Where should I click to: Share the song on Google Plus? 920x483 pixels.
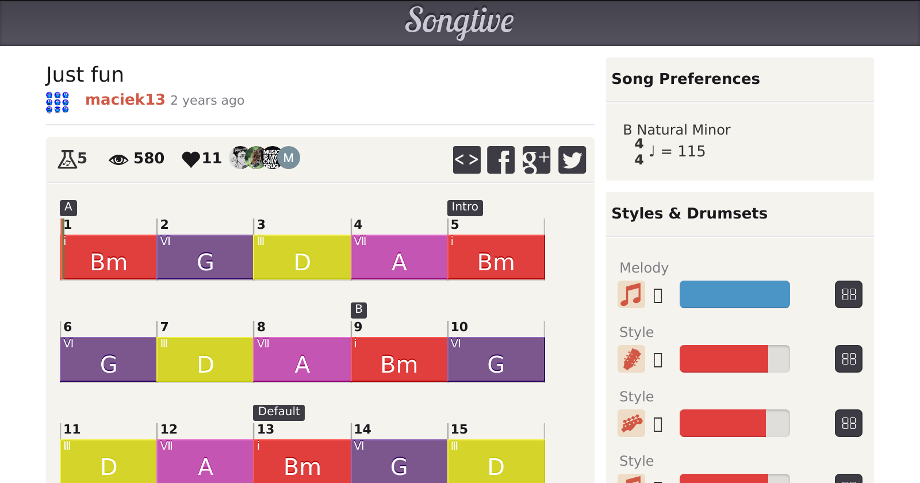click(x=536, y=160)
